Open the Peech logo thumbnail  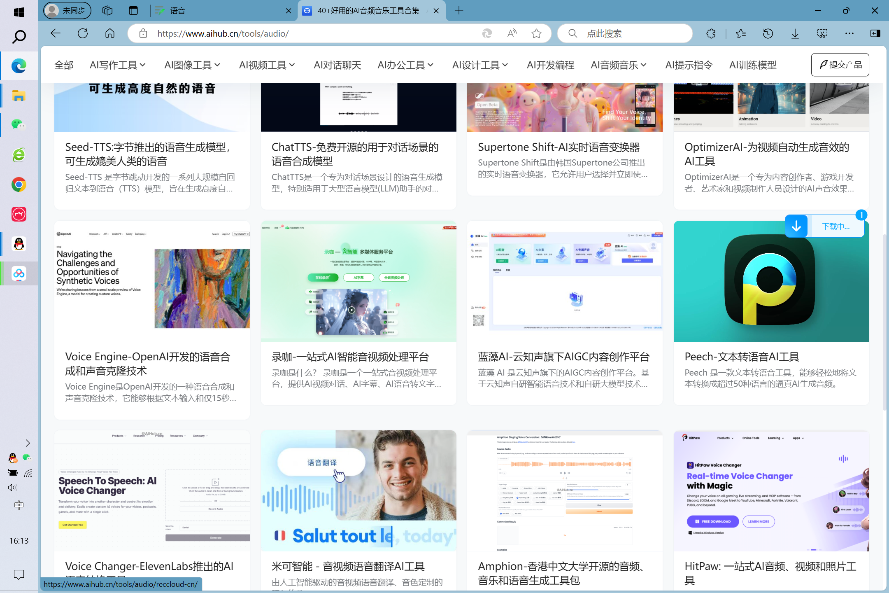[771, 281]
